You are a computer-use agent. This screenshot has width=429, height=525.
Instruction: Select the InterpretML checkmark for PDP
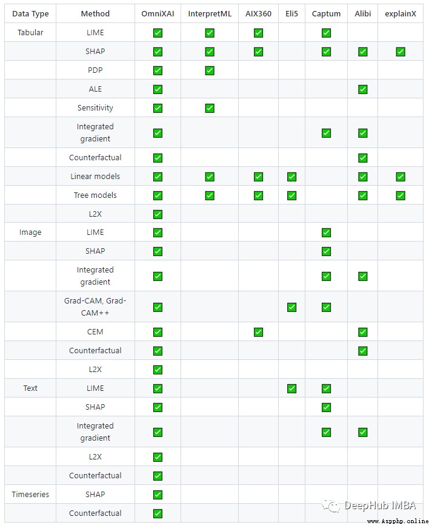coord(210,70)
